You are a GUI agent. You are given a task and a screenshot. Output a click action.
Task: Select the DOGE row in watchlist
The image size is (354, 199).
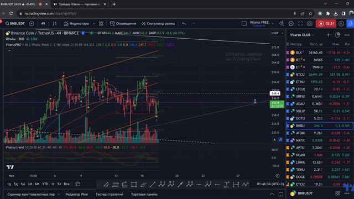(320, 177)
